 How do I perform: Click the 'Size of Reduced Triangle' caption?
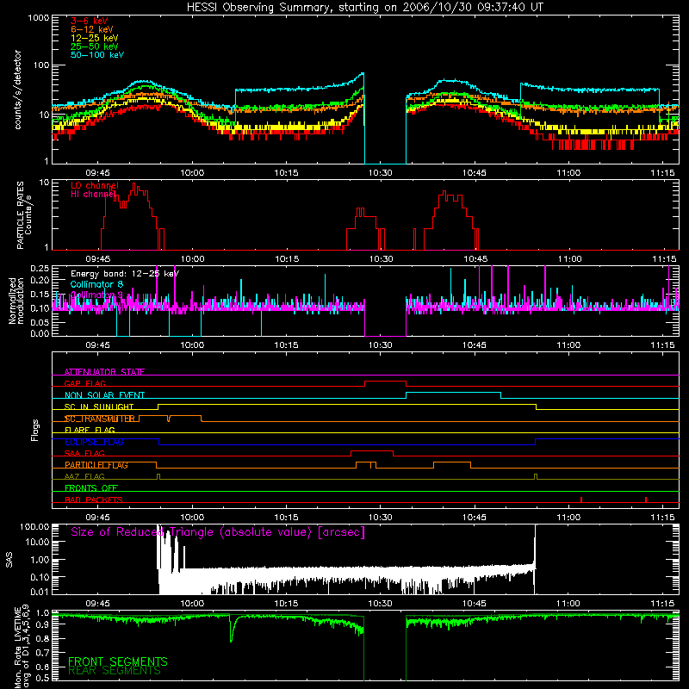click(218, 532)
